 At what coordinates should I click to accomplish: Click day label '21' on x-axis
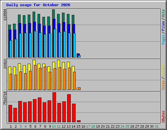pyautogui.click(x=108, y=126)
